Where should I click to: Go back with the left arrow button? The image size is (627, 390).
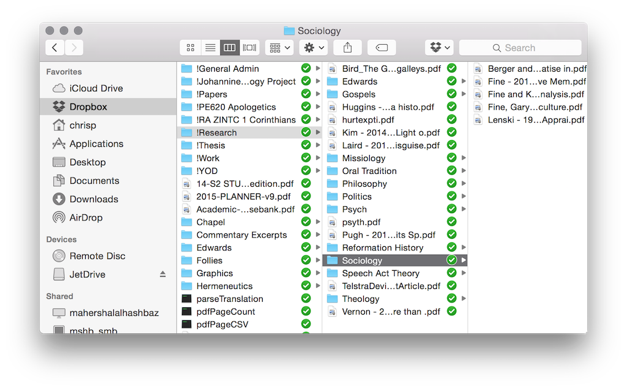pos(55,48)
